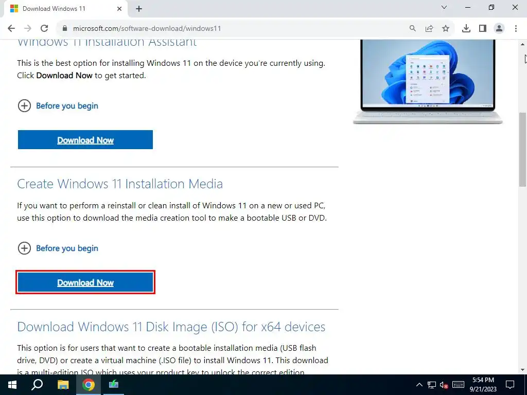Open the touch keyboard tray icon

coord(458,385)
